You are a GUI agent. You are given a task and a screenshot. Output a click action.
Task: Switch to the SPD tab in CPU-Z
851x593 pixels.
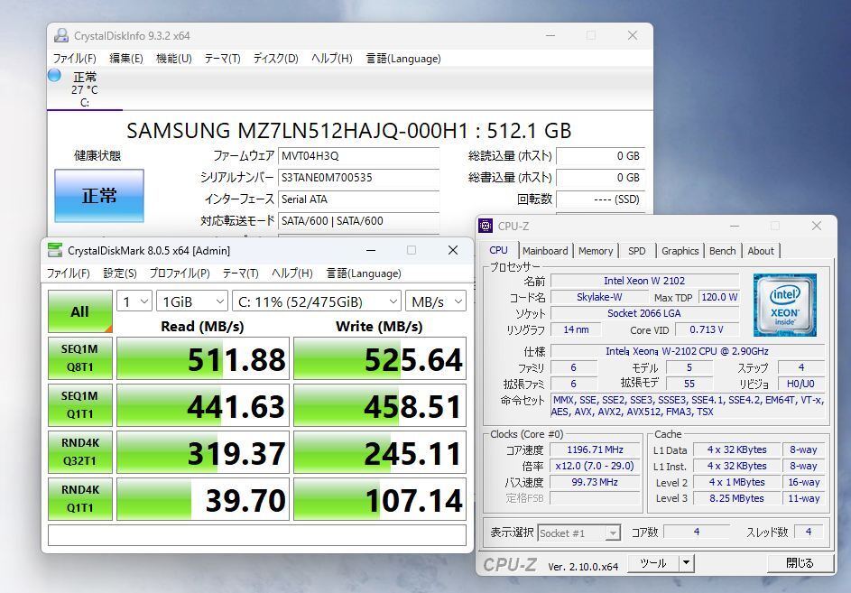tap(636, 251)
